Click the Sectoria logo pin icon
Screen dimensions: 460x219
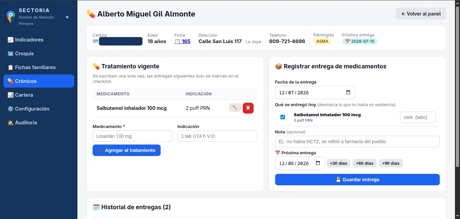coord(11,17)
